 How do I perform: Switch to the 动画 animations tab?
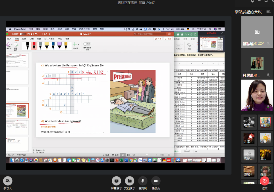tap(39, 39)
